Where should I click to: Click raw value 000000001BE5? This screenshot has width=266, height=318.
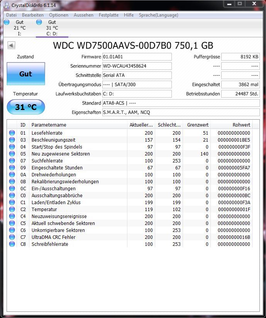click(x=234, y=140)
